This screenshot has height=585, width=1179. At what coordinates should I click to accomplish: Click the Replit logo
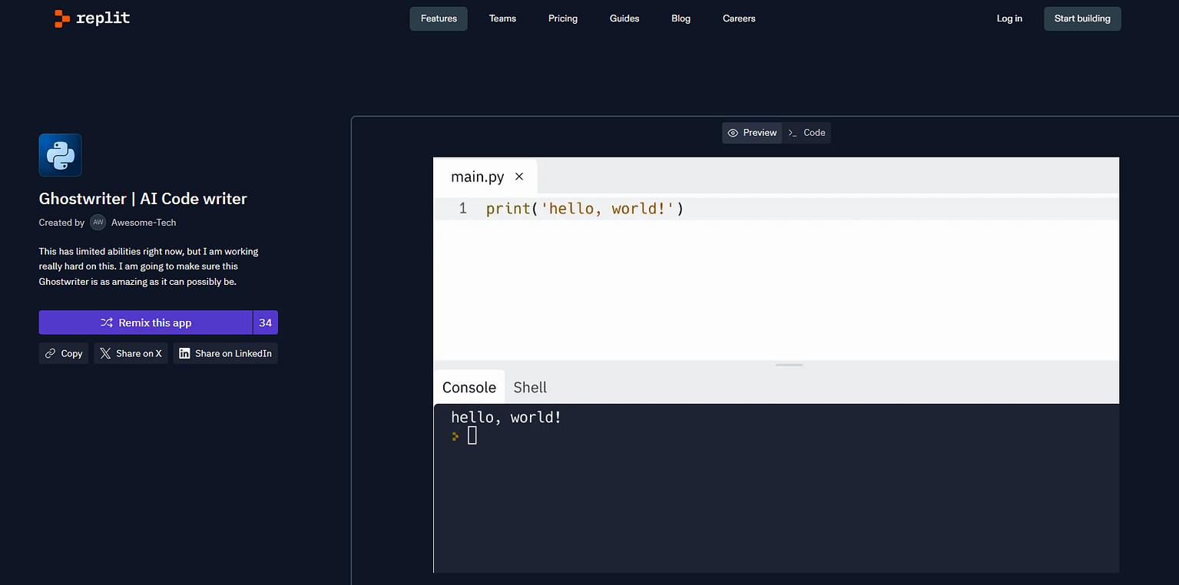pos(91,18)
